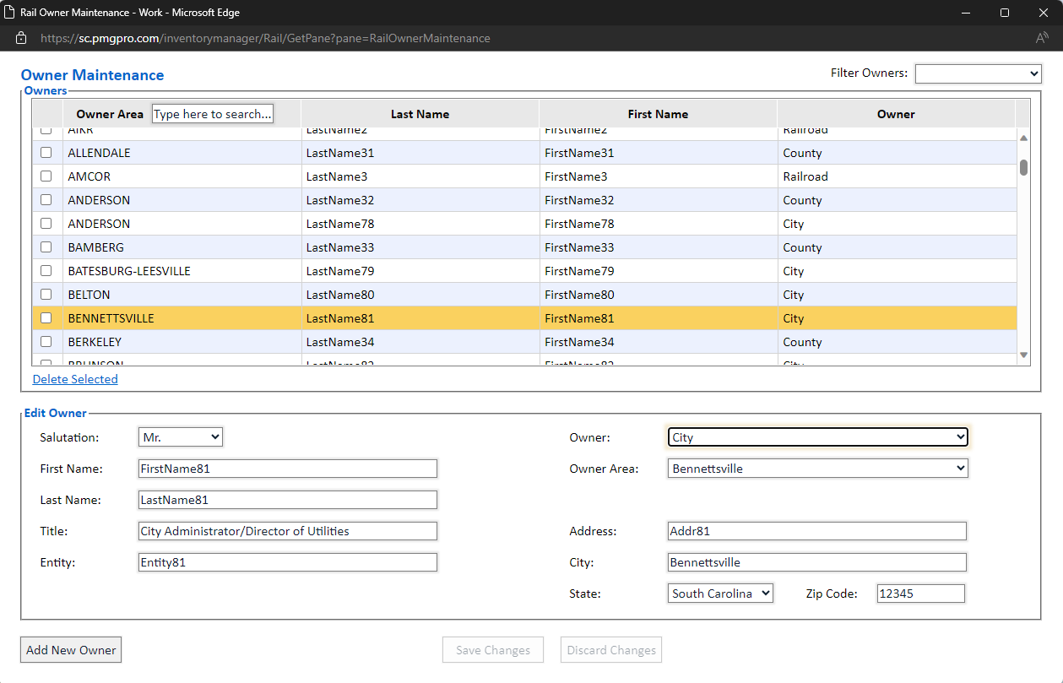
Task: Sort by the Last Name column header
Action: click(420, 114)
